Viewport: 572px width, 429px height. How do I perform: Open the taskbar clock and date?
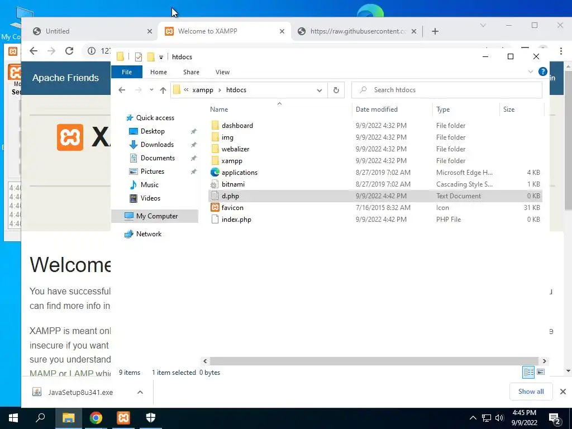click(x=524, y=418)
